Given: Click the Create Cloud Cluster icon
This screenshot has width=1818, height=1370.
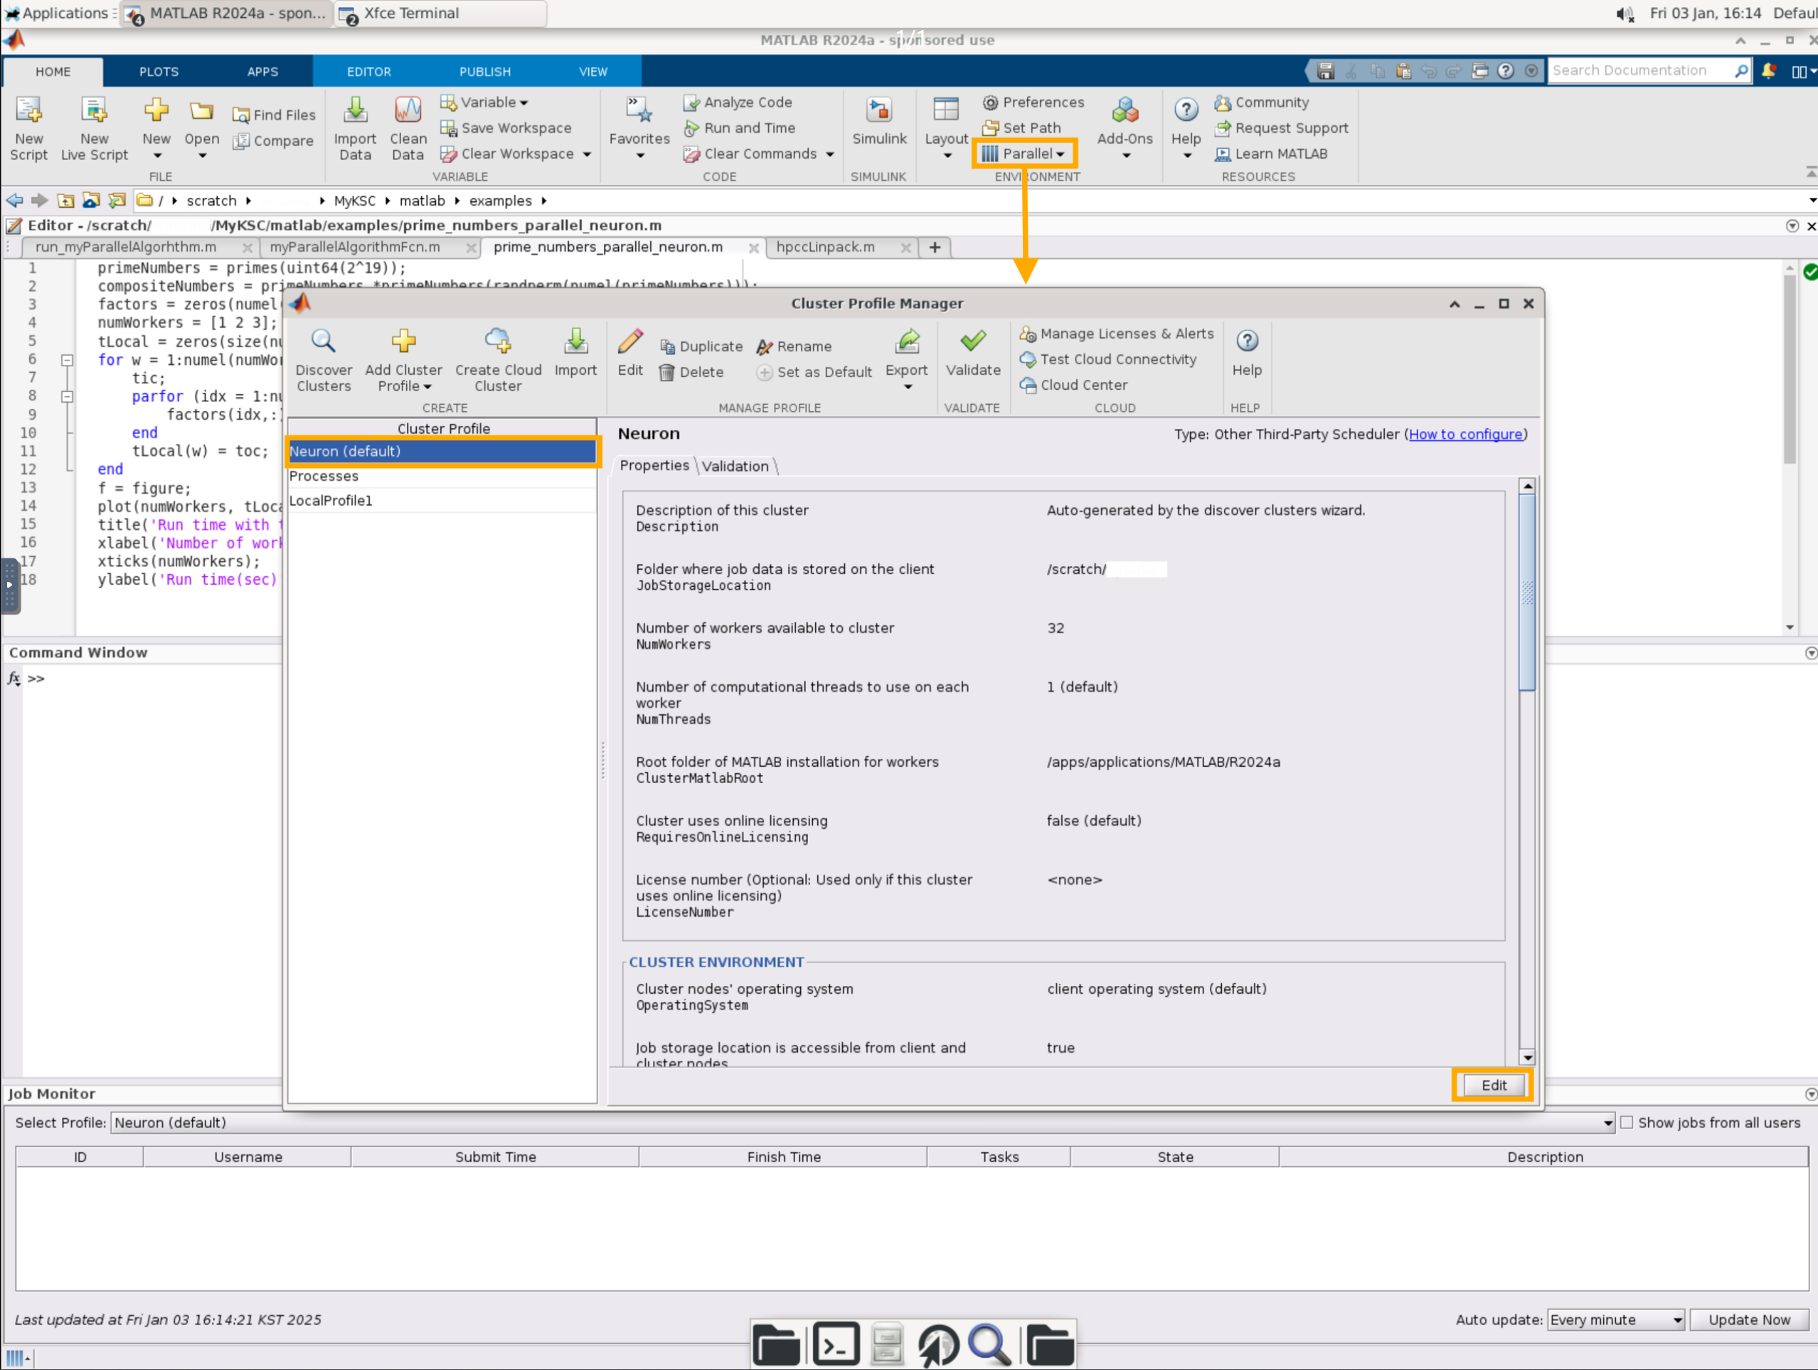Looking at the screenshot, I should (x=498, y=341).
